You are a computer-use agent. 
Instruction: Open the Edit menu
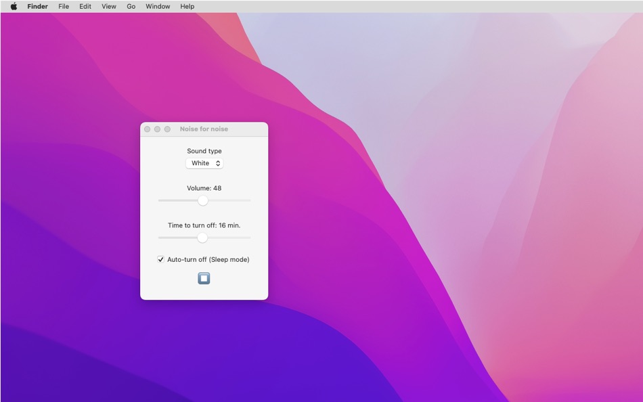[x=85, y=6]
